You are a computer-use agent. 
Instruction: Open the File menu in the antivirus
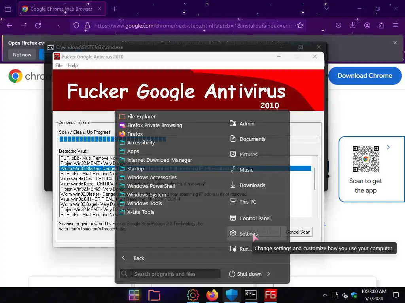click(59, 65)
